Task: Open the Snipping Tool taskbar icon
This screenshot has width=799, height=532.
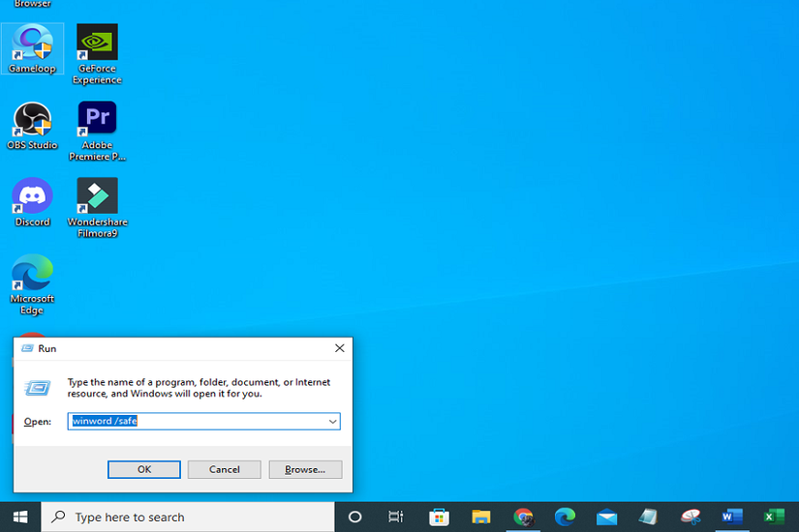Action: [x=691, y=517]
